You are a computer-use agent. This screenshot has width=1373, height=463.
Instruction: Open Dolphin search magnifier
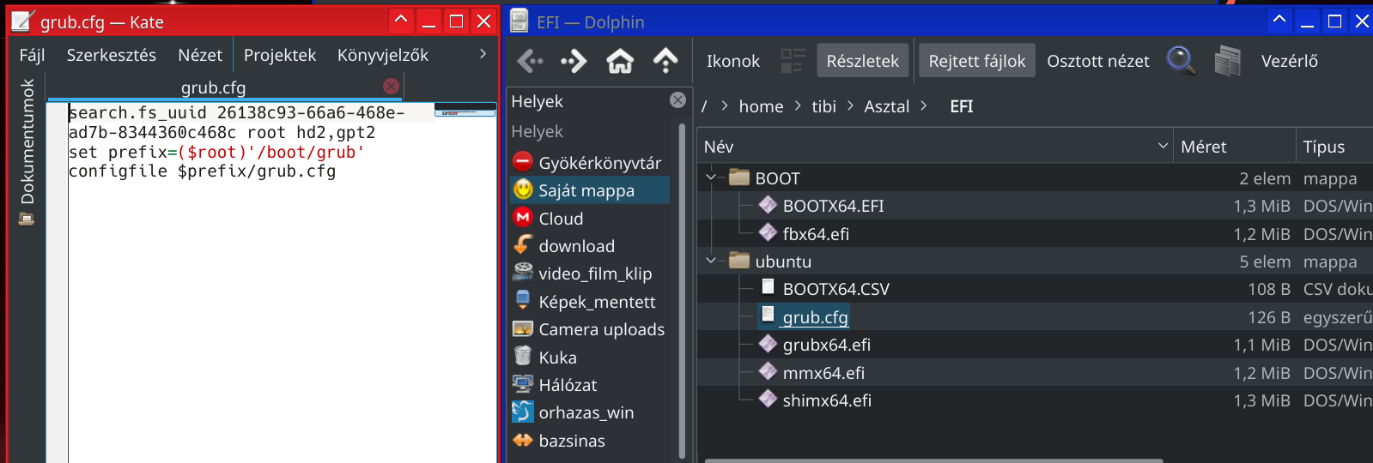point(1182,61)
